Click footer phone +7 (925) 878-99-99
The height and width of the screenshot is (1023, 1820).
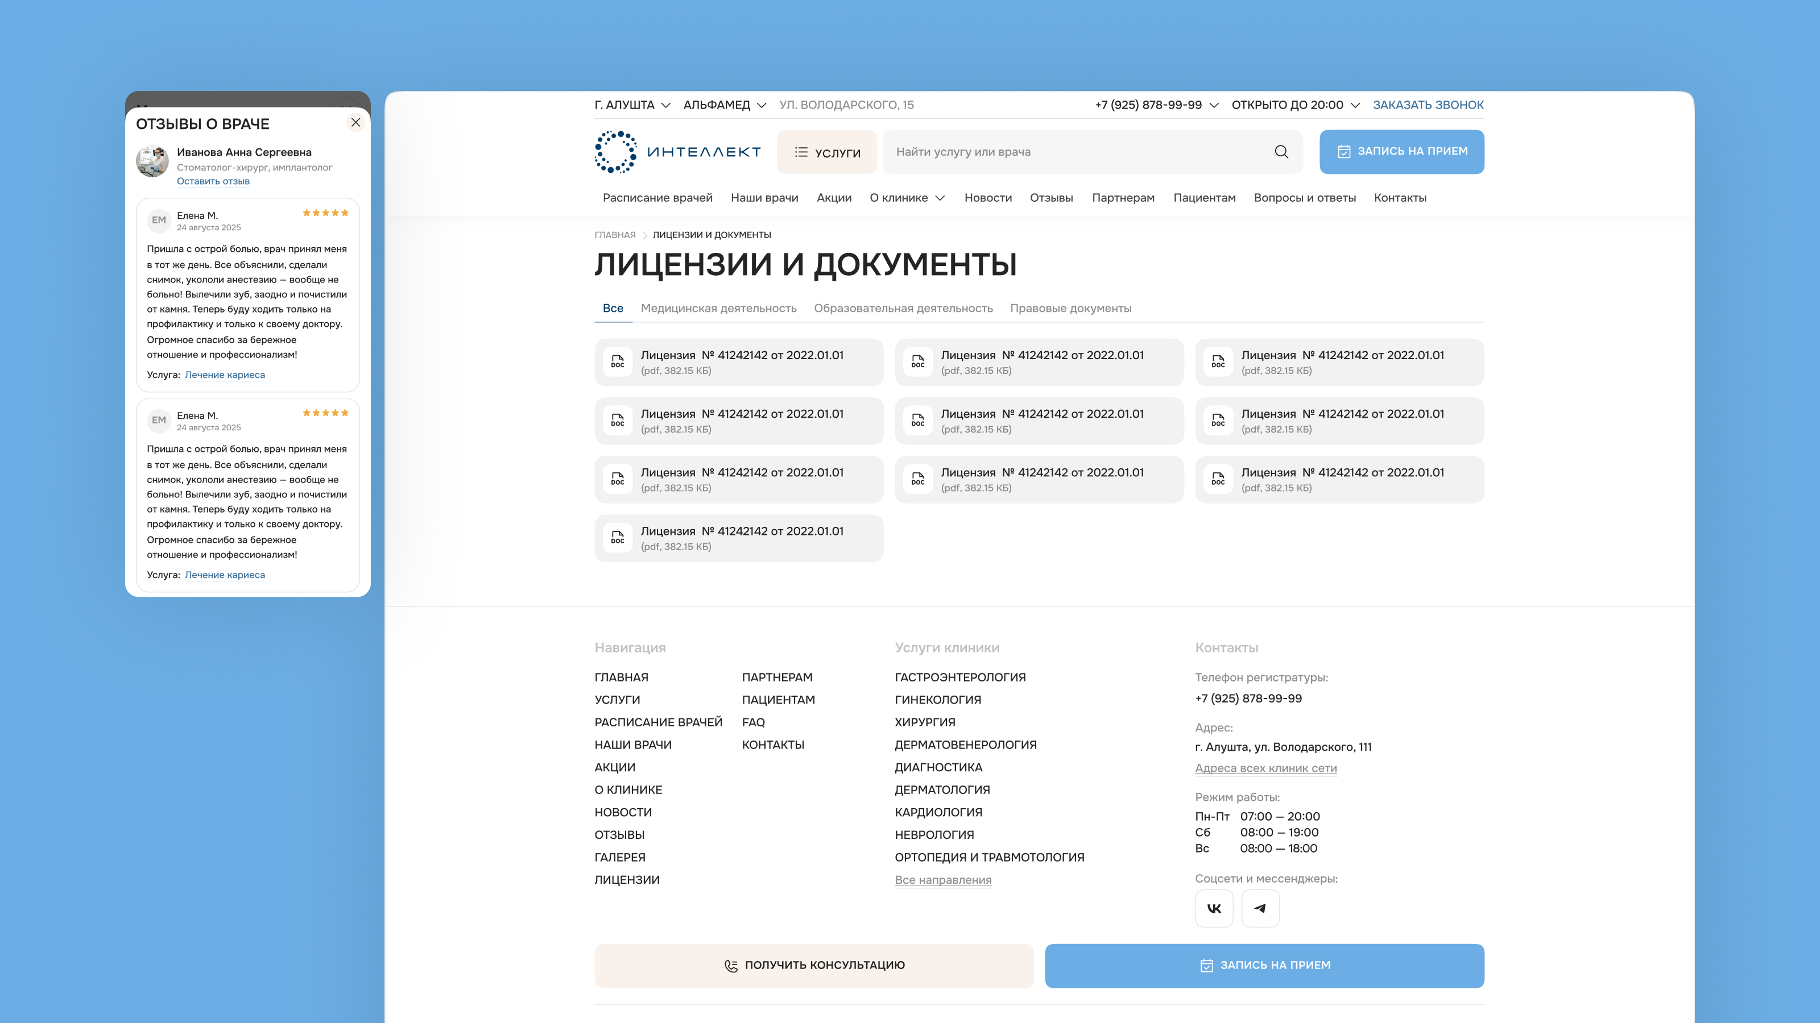click(x=1248, y=698)
